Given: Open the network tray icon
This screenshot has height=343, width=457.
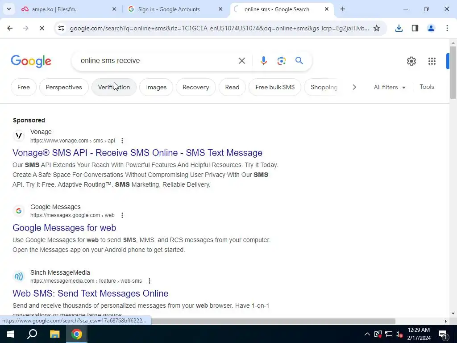Looking at the screenshot, I should coord(389,334).
